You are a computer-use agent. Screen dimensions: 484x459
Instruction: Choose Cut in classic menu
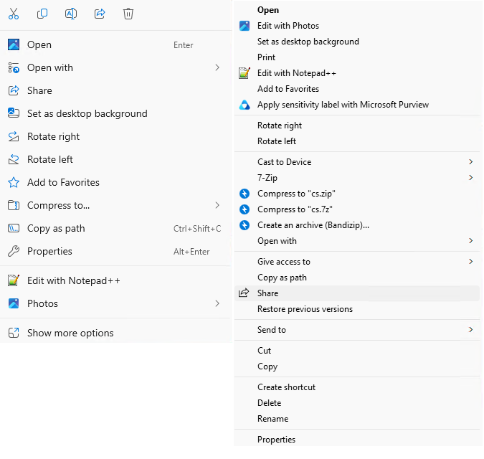tap(264, 351)
